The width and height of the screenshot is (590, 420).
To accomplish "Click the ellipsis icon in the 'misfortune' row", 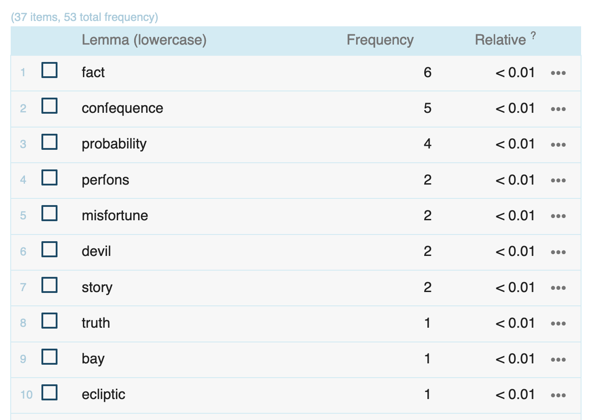I will click(558, 216).
